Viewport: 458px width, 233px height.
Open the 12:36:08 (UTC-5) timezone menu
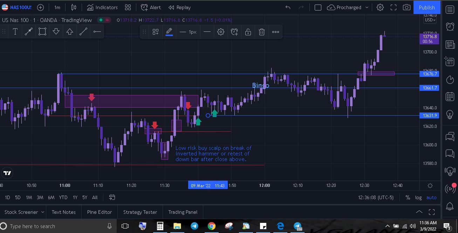point(376,197)
